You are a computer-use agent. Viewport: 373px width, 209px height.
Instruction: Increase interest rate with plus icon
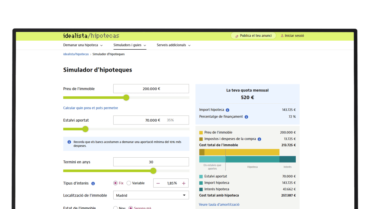[184, 183]
